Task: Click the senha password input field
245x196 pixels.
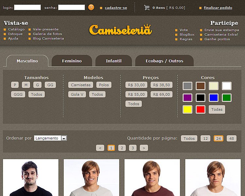Action: tap(72, 7)
